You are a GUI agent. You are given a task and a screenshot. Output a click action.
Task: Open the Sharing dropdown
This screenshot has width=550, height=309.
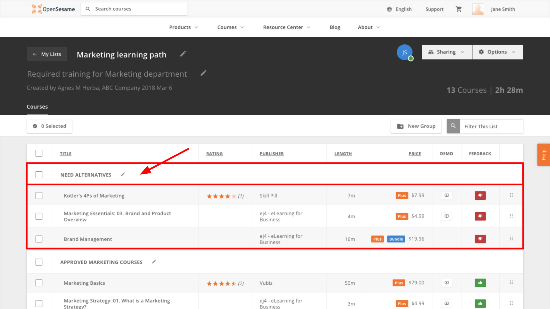pos(447,52)
